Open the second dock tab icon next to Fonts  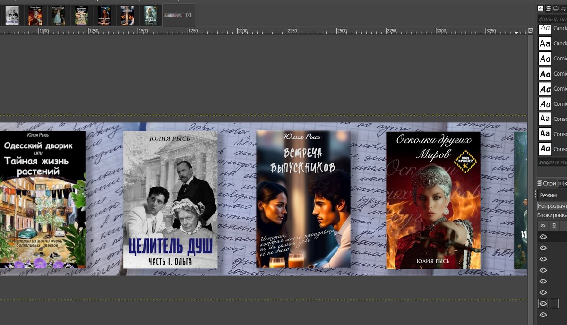coord(549,9)
